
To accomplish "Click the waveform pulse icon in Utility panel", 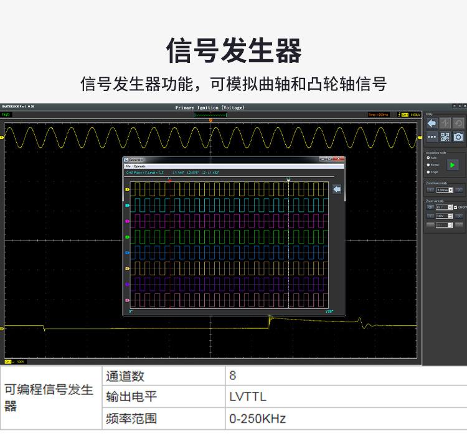I will pos(445,123).
